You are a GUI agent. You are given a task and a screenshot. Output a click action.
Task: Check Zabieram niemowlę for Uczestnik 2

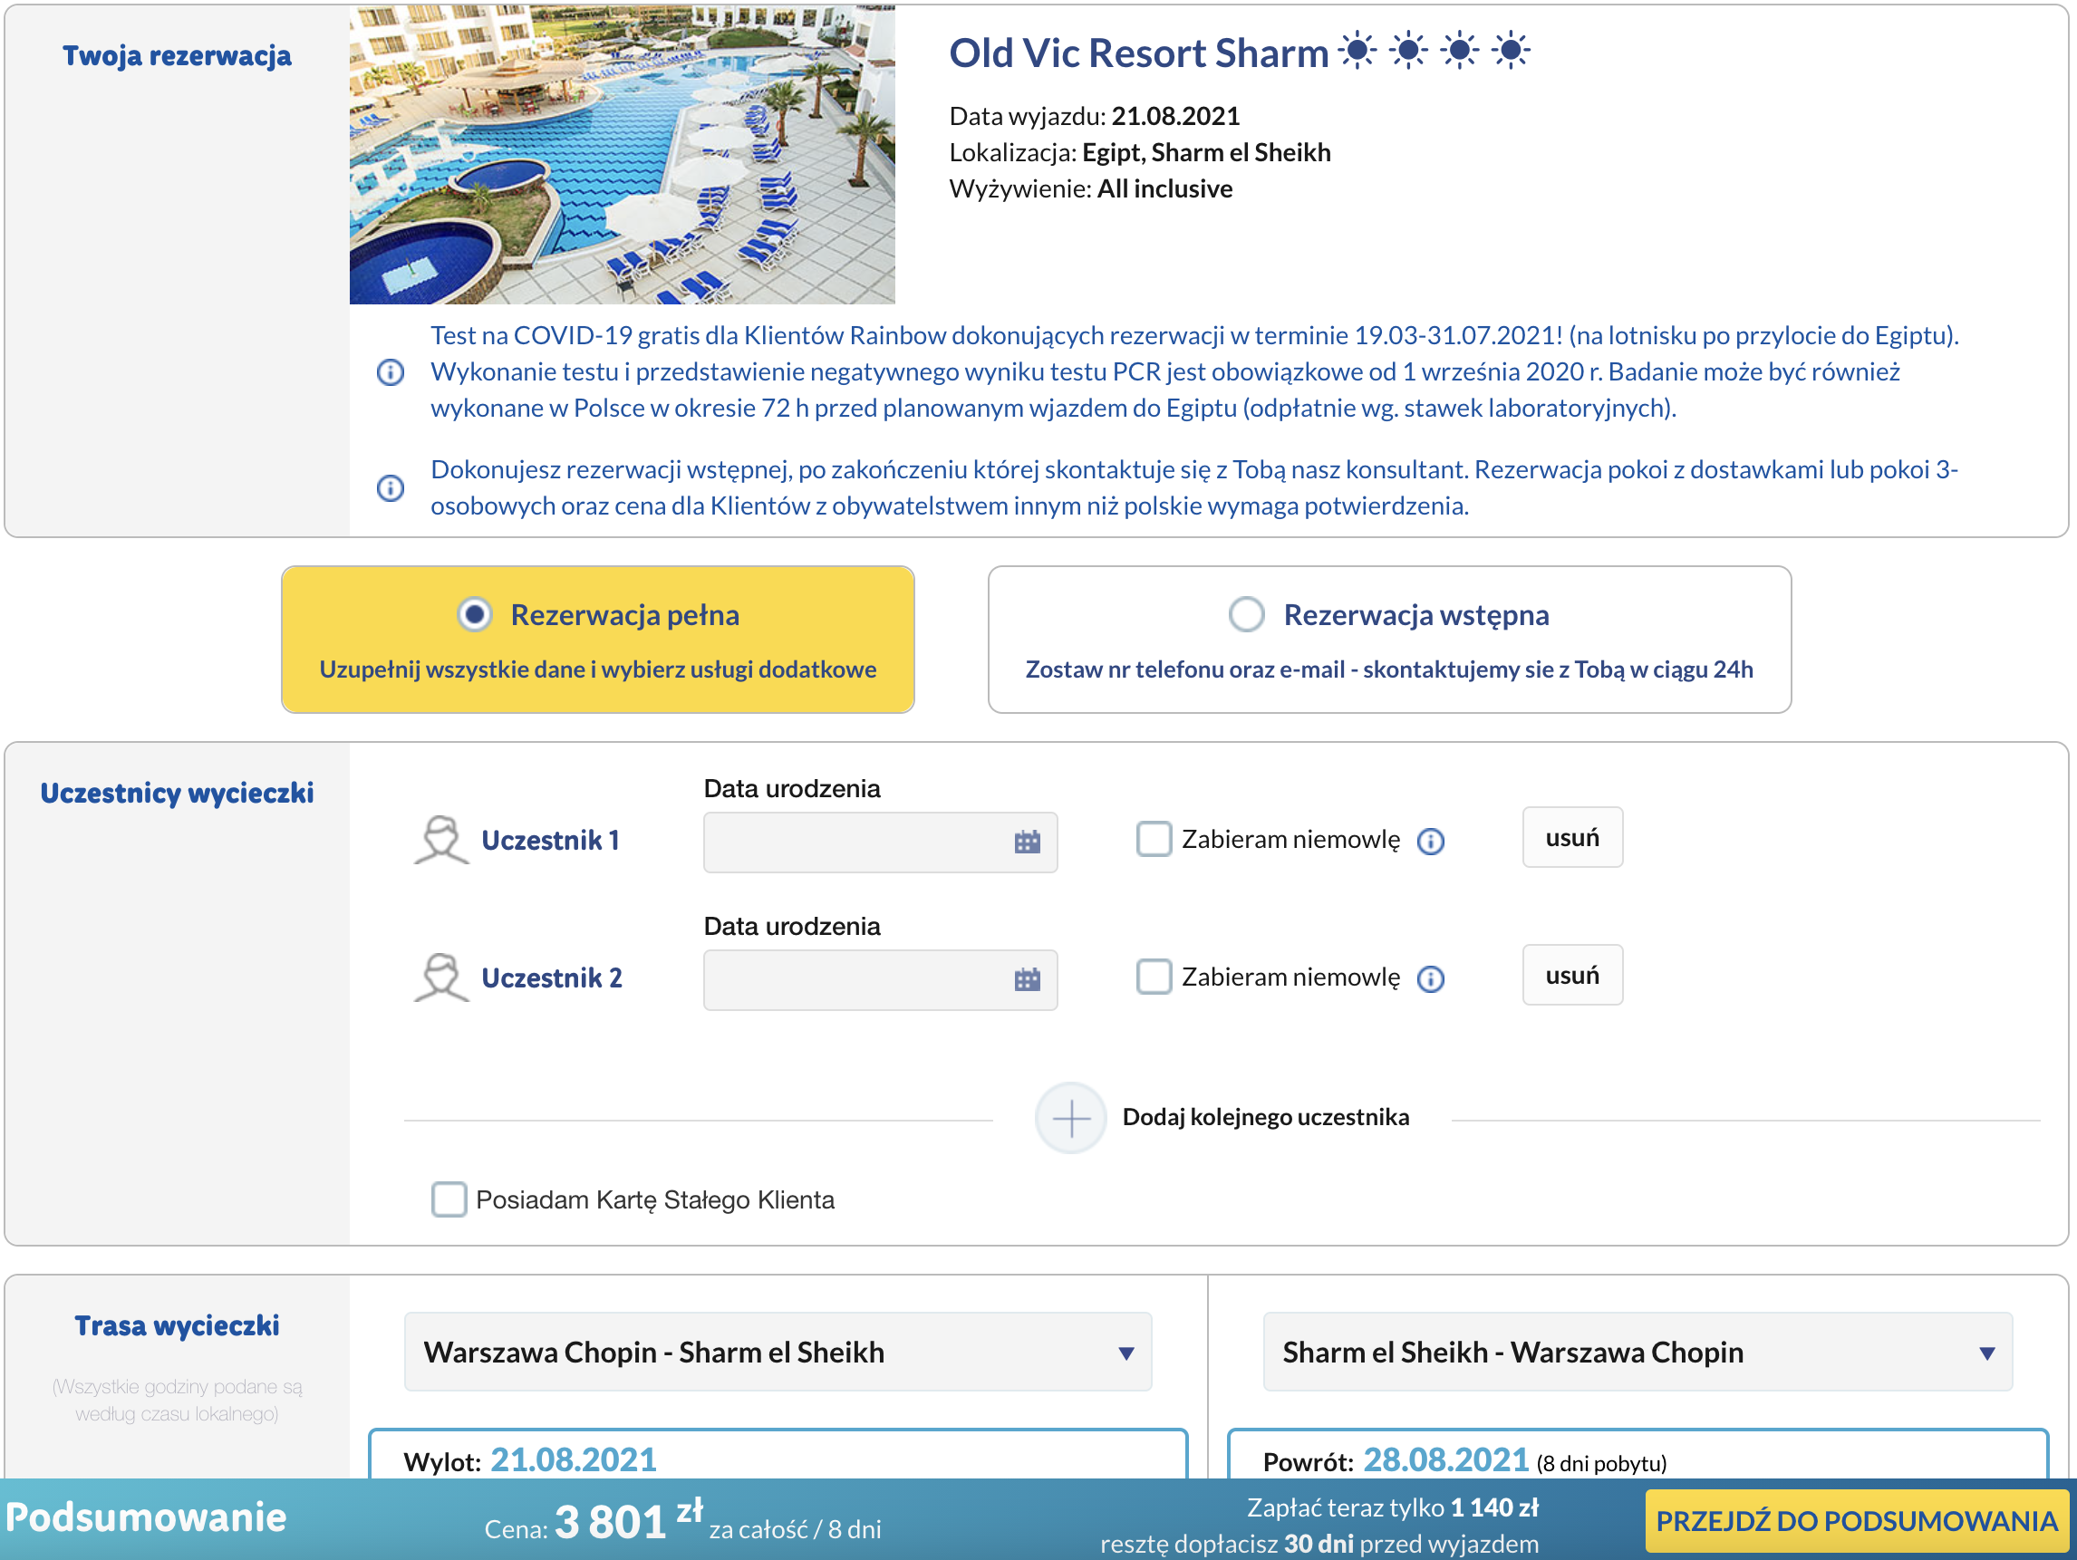1154,977
